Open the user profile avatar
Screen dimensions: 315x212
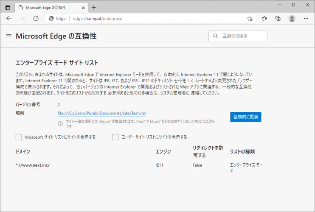pyautogui.click(x=292, y=19)
